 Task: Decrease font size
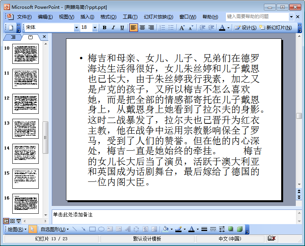coord(191,28)
